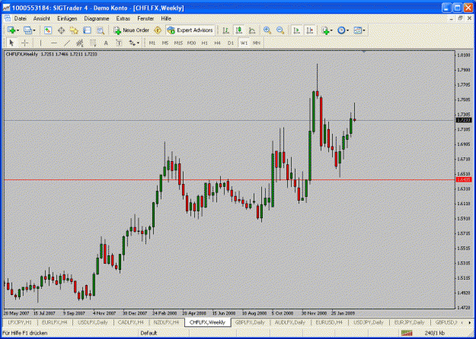Switch to the GBPLFX,Daily chart tab
This screenshot has width=476, height=339.
tap(250, 322)
